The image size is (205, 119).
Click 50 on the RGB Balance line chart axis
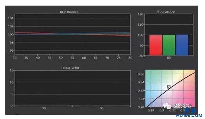pos(61,58)
